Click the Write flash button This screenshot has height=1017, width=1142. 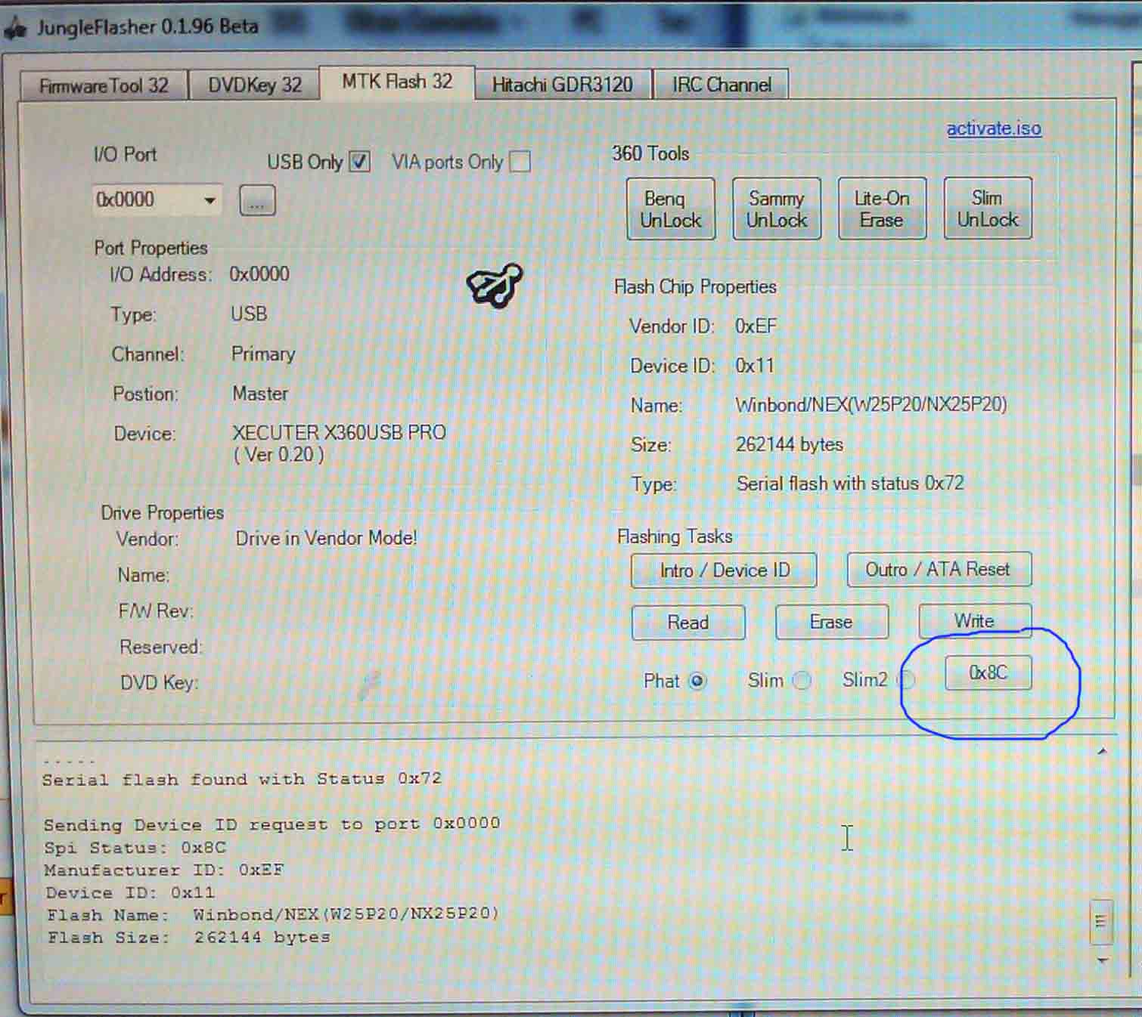coord(974,620)
